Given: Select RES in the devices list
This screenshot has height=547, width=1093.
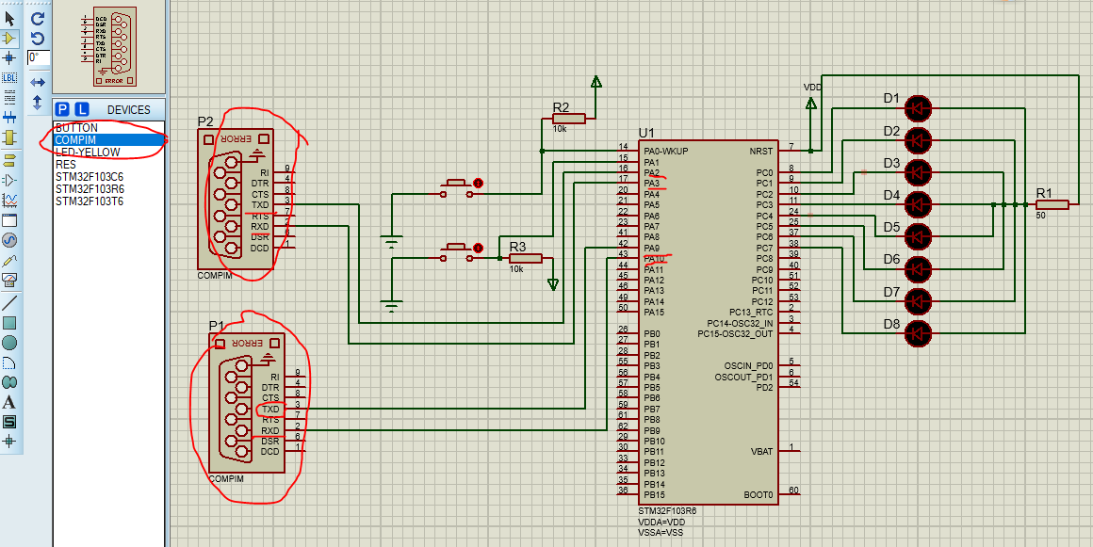Looking at the screenshot, I should tap(108, 165).
